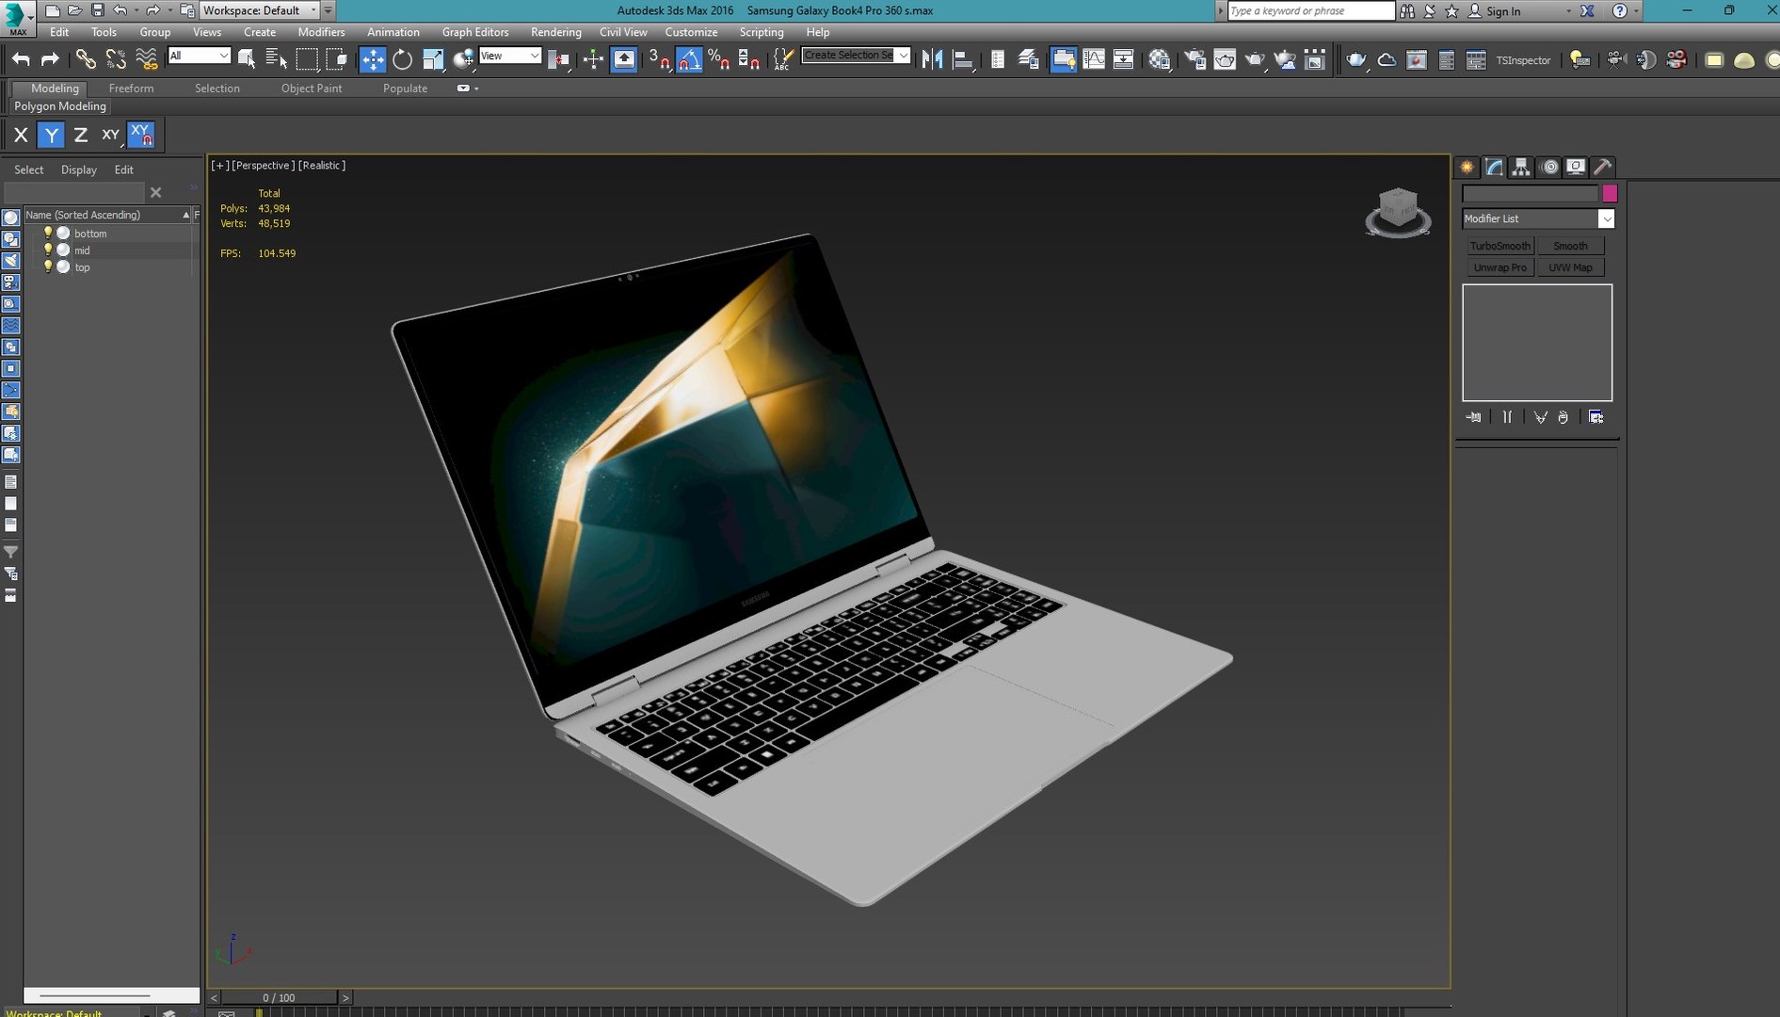Open the viewport [+] general menu

[x=220, y=165]
